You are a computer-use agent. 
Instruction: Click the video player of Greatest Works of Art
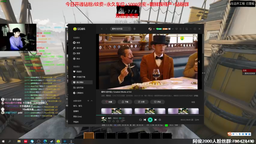pyautogui.click(x=148, y=61)
